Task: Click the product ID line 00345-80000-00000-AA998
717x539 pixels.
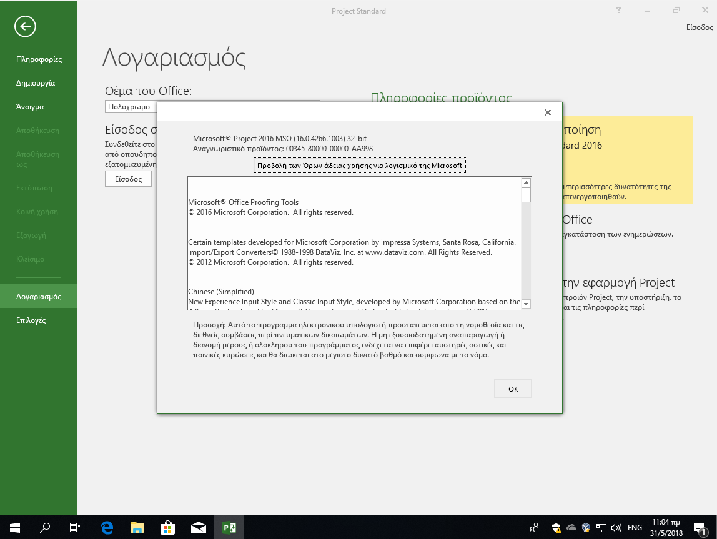Action: (x=282, y=149)
